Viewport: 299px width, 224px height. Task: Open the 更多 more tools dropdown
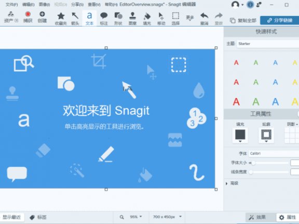[x=190, y=18]
